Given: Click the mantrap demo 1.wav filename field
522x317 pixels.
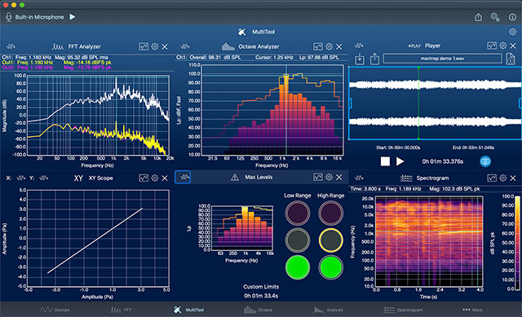Looking at the screenshot, I should pos(442,59).
